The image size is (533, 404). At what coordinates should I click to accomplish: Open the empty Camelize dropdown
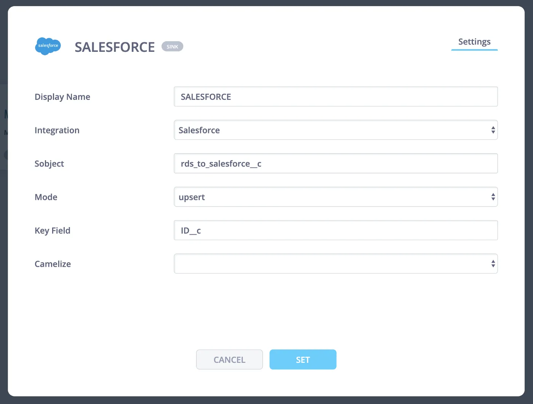tap(335, 264)
